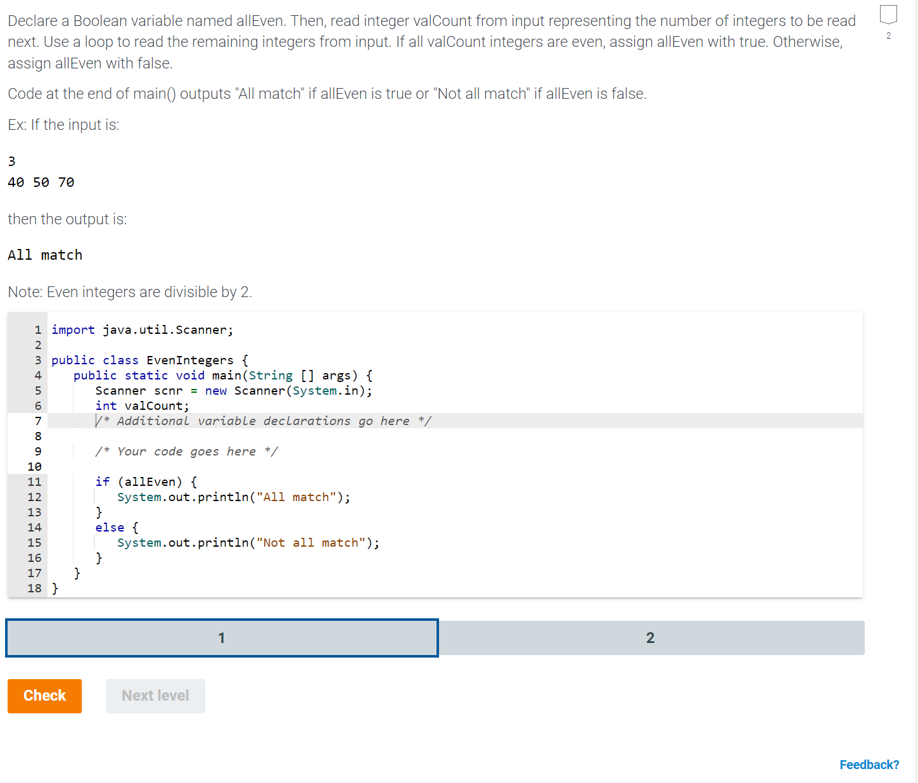Viewport: 918px width, 783px height.
Task: Click the println All match statement
Action: click(233, 497)
